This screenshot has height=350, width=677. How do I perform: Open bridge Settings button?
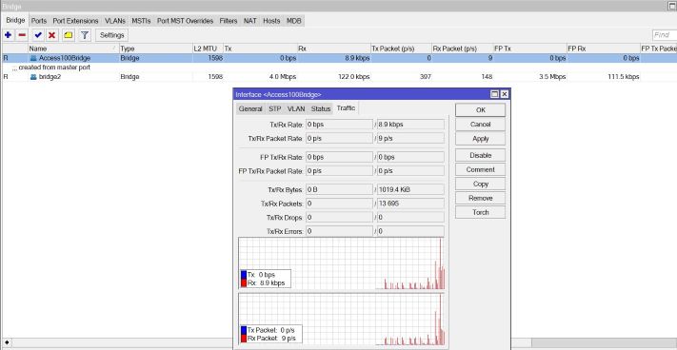point(111,35)
